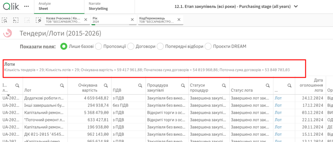Search in the Лот column
333x142 pixels.
(x=61, y=85)
